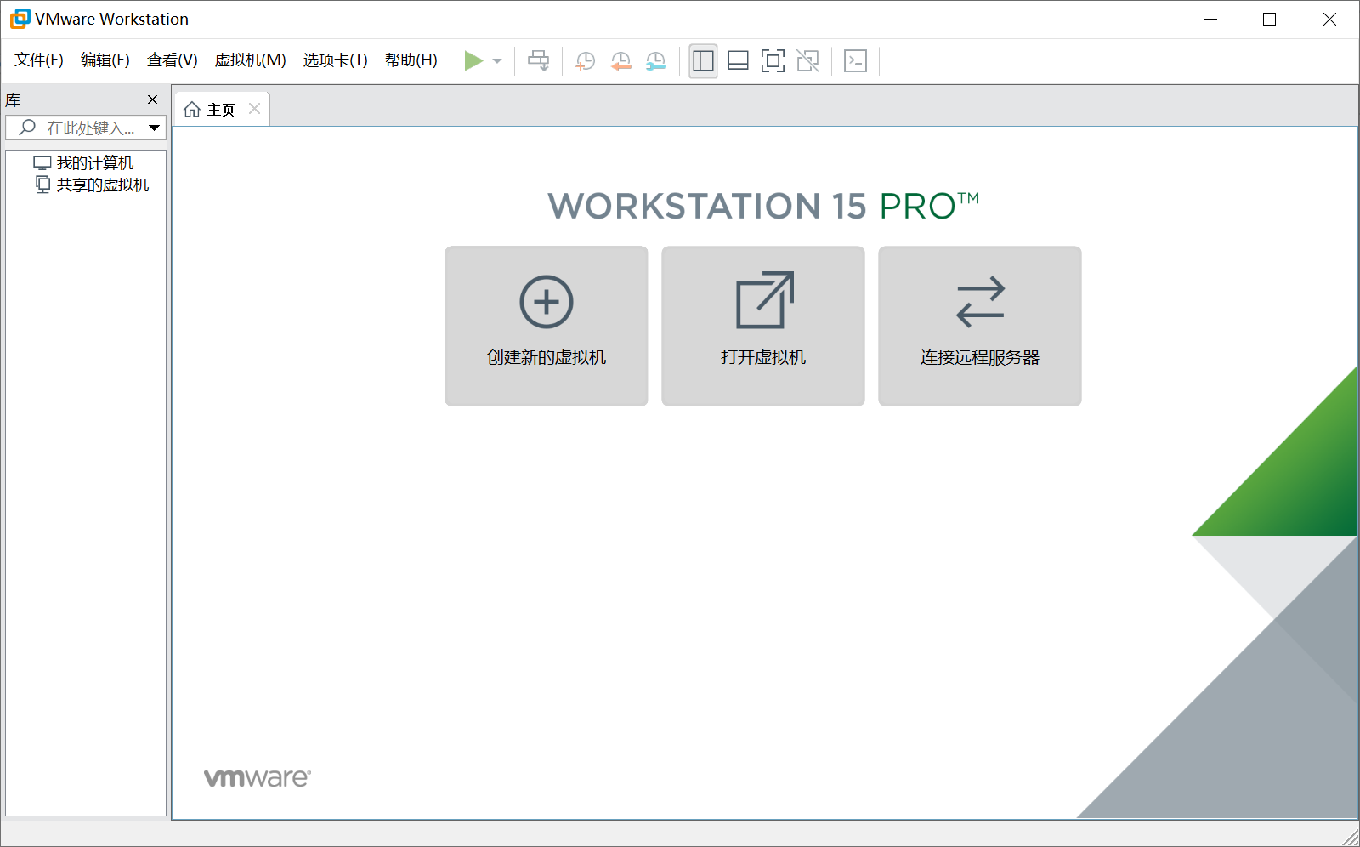The width and height of the screenshot is (1360, 847).
Task: Open the 文件(F) menu
Action: (39, 60)
